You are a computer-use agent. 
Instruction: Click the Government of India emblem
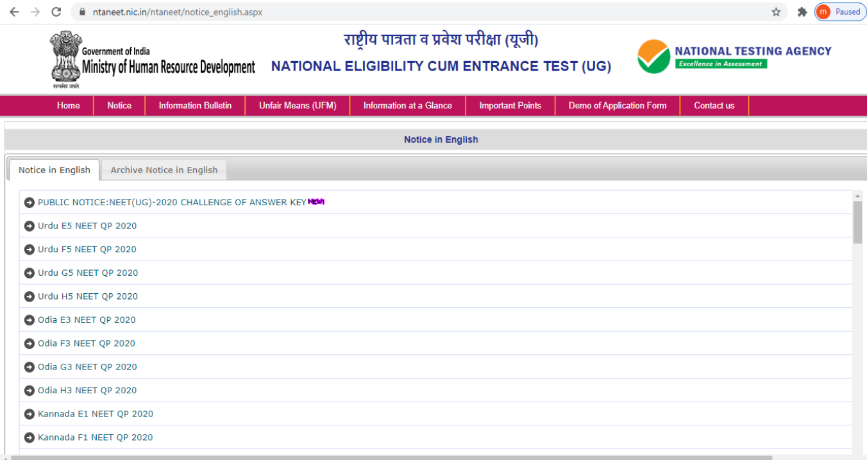[65, 58]
